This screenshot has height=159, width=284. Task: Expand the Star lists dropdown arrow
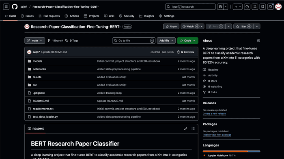coord(257,26)
